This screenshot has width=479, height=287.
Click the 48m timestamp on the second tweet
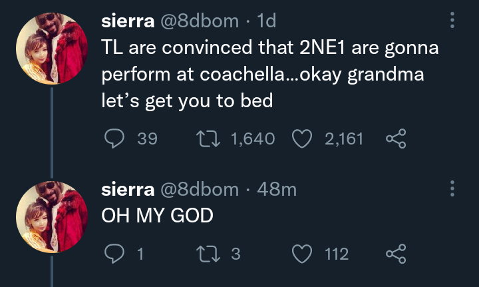point(276,189)
